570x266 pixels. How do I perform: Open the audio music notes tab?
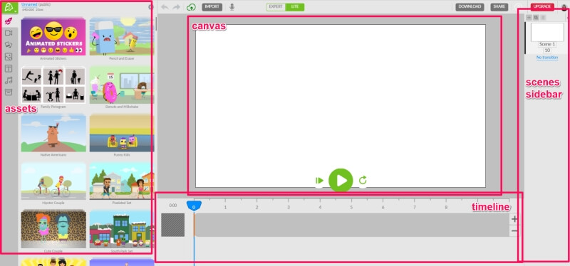pyautogui.click(x=9, y=80)
